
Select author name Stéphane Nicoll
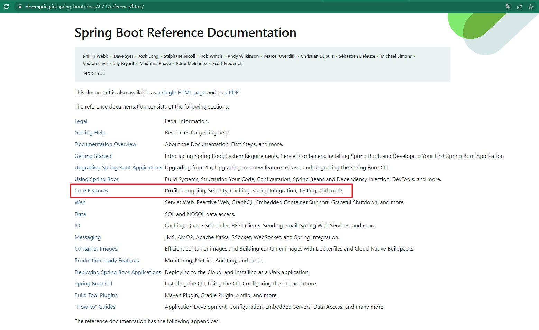point(179,56)
